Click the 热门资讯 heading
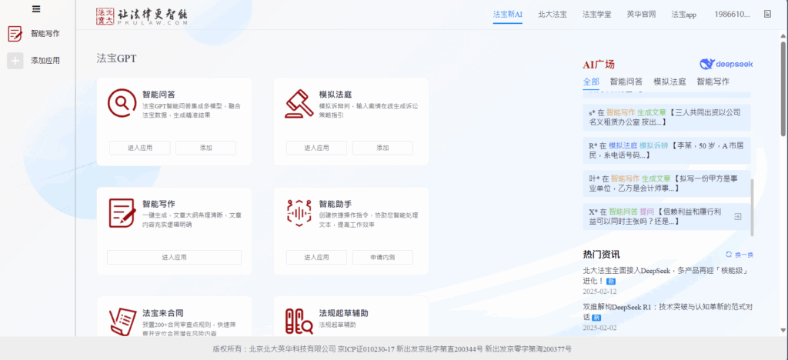Viewport: 788px width, 360px height. [602, 255]
